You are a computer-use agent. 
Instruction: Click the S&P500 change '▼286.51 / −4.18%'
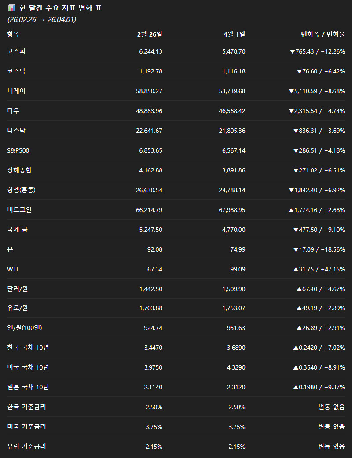pos(319,150)
